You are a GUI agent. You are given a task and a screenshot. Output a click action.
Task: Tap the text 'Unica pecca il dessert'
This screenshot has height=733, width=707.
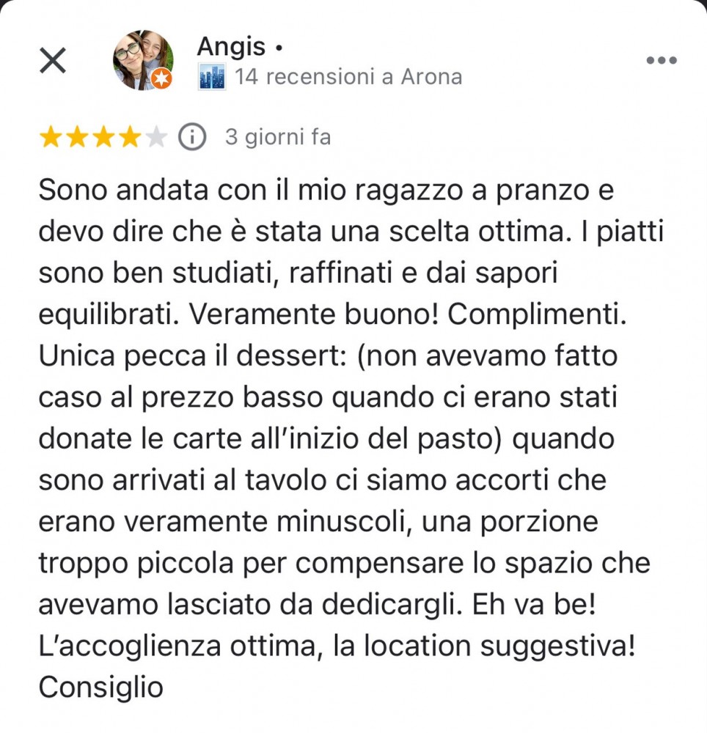pyautogui.click(x=193, y=356)
